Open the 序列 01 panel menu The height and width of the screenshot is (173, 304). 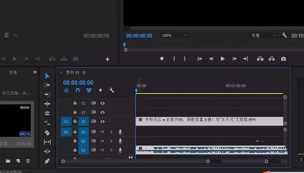pos(84,72)
